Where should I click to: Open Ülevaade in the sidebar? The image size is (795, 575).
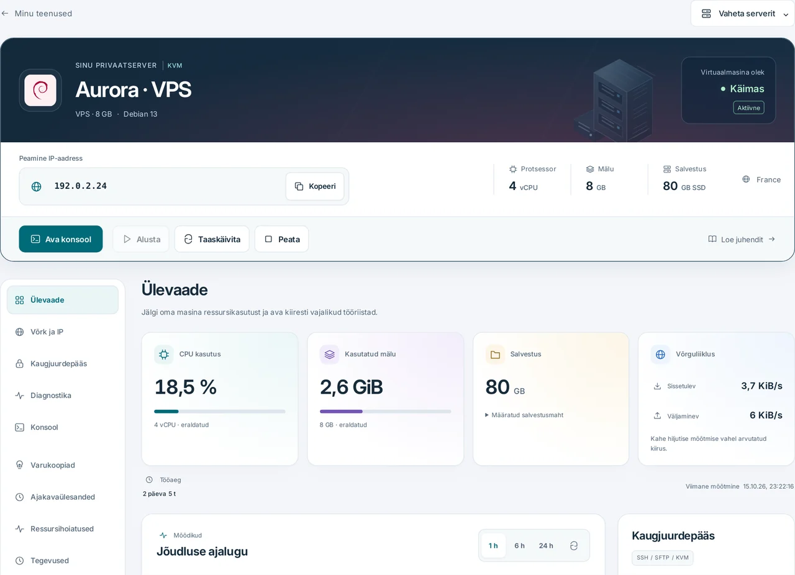click(x=63, y=300)
